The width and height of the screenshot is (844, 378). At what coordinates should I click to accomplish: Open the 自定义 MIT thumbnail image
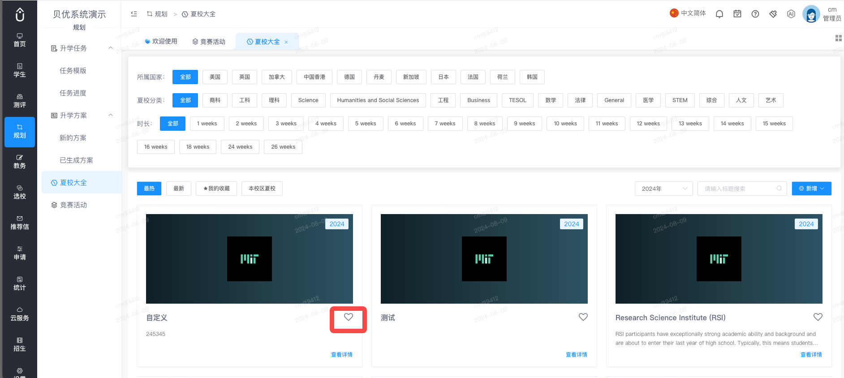(250, 259)
